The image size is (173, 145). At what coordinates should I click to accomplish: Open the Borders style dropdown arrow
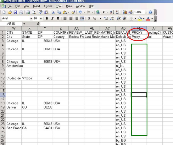coord(136,19)
